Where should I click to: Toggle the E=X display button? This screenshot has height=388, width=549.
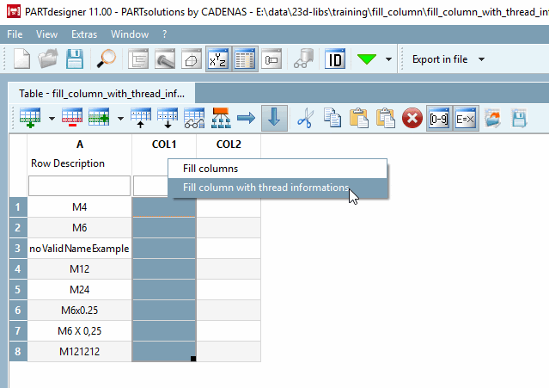pyautogui.click(x=466, y=118)
